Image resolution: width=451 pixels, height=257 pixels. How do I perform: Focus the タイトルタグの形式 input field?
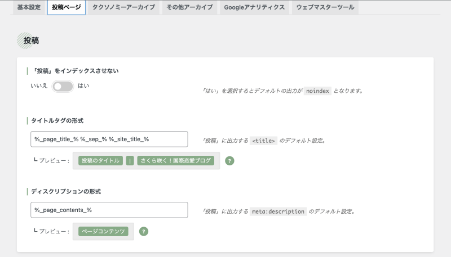click(109, 139)
